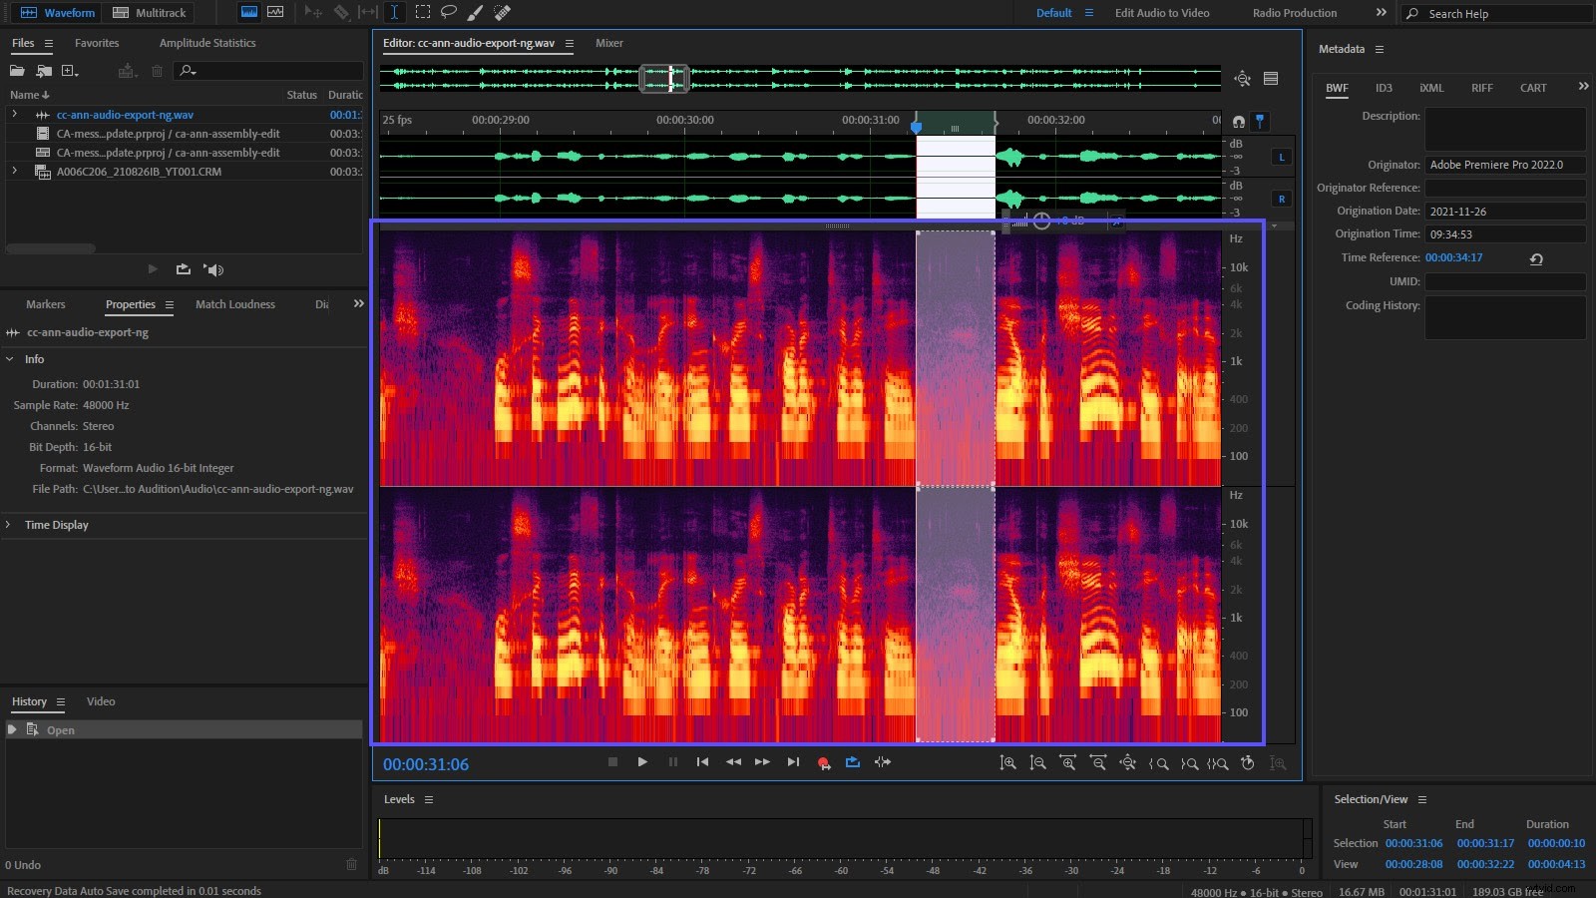The image size is (1596, 898).
Task: Click inside the Search Help field
Action: [1496, 13]
